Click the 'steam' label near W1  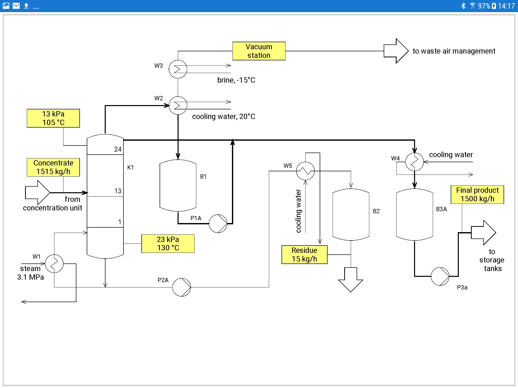click(x=30, y=269)
